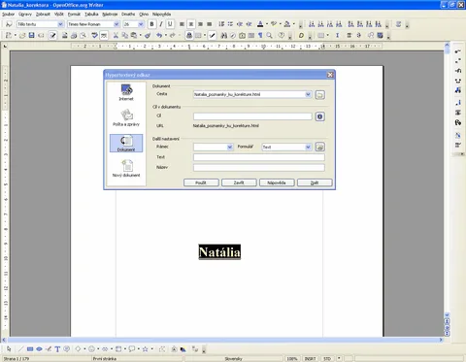The height and width of the screenshot is (362, 466).
Task: Click the Zavřít close button in dialog
Action: coord(239,182)
